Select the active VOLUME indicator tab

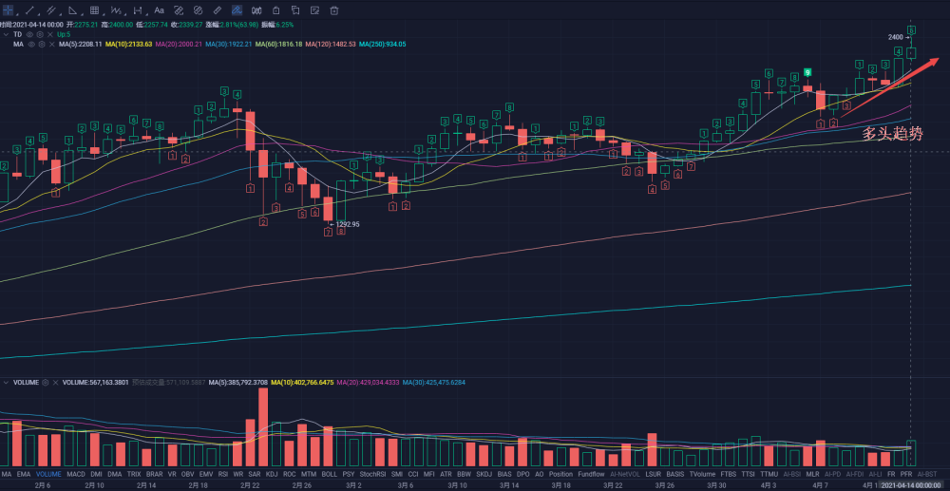click(48, 474)
